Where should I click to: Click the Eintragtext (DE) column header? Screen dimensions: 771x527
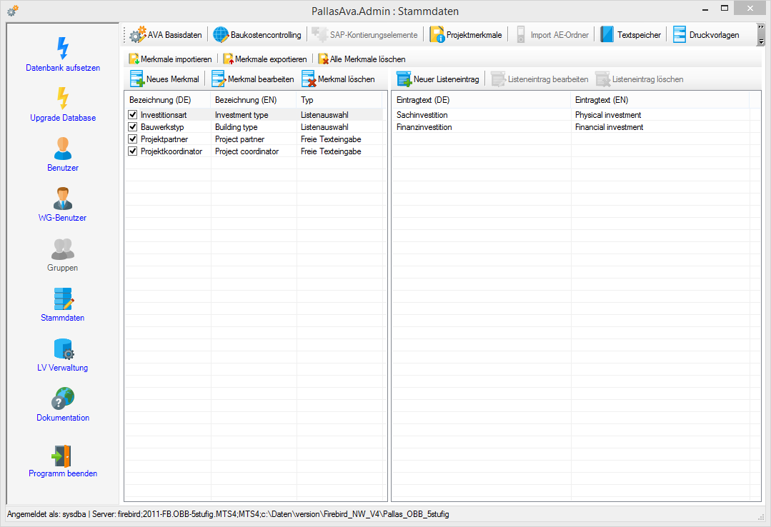[x=482, y=100]
